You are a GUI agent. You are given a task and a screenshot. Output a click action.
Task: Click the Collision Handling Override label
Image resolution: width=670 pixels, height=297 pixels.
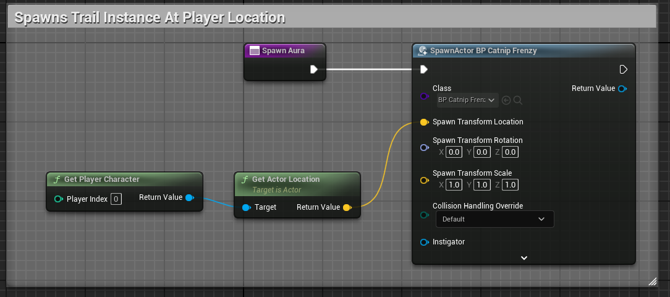pyautogui.click(x=478, y=206)
